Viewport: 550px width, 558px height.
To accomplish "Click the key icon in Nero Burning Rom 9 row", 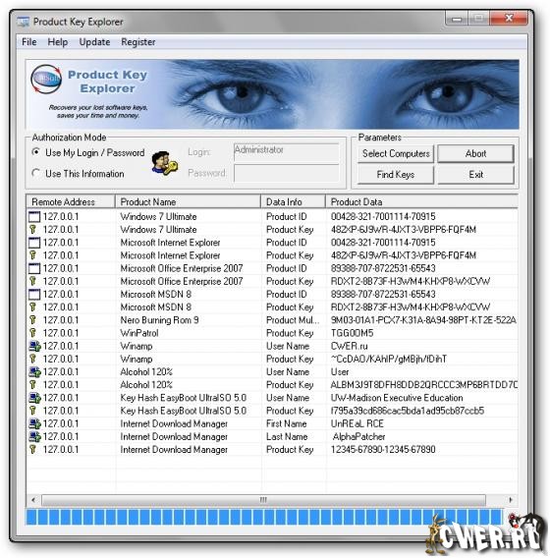I will 33,320.
